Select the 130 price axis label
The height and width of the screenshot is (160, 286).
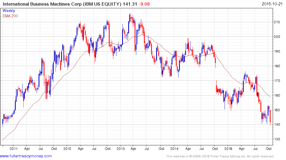[277, 139]
